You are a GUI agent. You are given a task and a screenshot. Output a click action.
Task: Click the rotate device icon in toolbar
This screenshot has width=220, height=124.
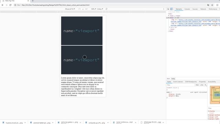pyautogui.click(x=107, y=9)
